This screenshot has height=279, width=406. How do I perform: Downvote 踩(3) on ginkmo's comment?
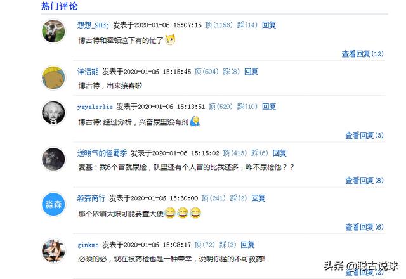228,245
